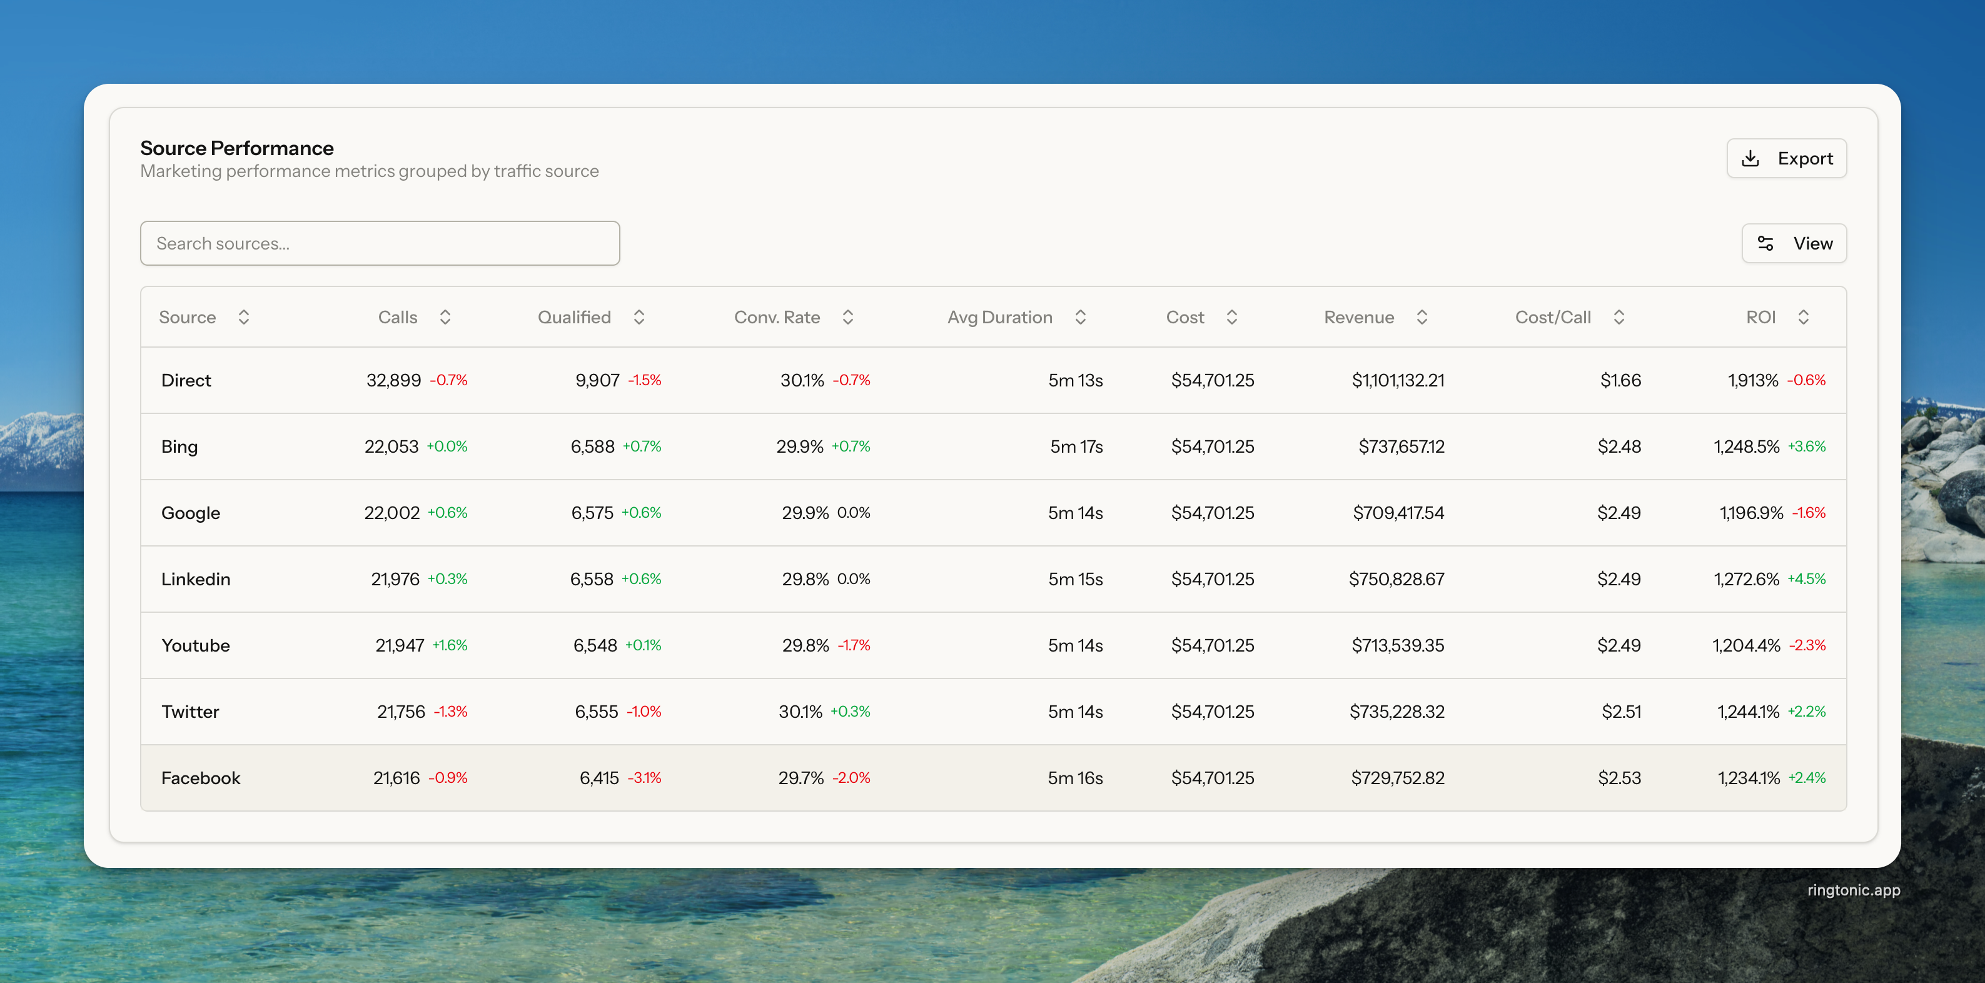Image resolution: width=1985 pixels, height=983 pixels.
Task: Toggle sorting via Qualified column arrows
Action: point(639,318)
